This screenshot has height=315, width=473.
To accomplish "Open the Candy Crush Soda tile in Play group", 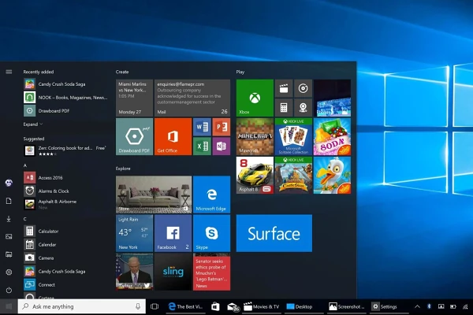I will [x=332, y=136].
